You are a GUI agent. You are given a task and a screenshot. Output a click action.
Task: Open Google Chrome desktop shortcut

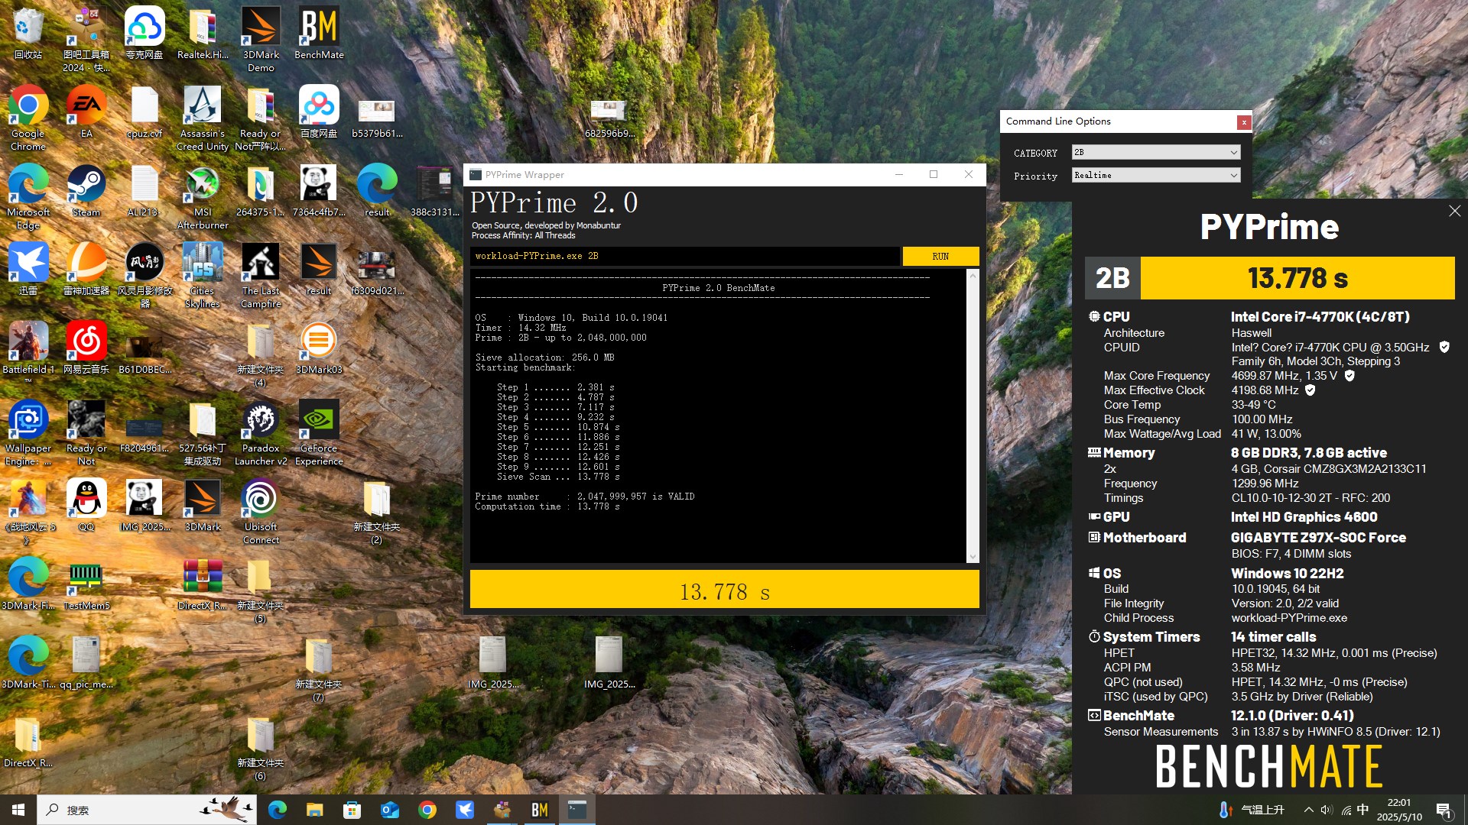point(28,117)
